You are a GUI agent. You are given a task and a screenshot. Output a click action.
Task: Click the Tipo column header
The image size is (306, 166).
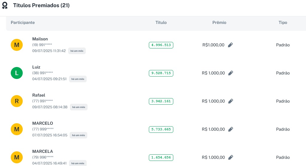(283, 23)
